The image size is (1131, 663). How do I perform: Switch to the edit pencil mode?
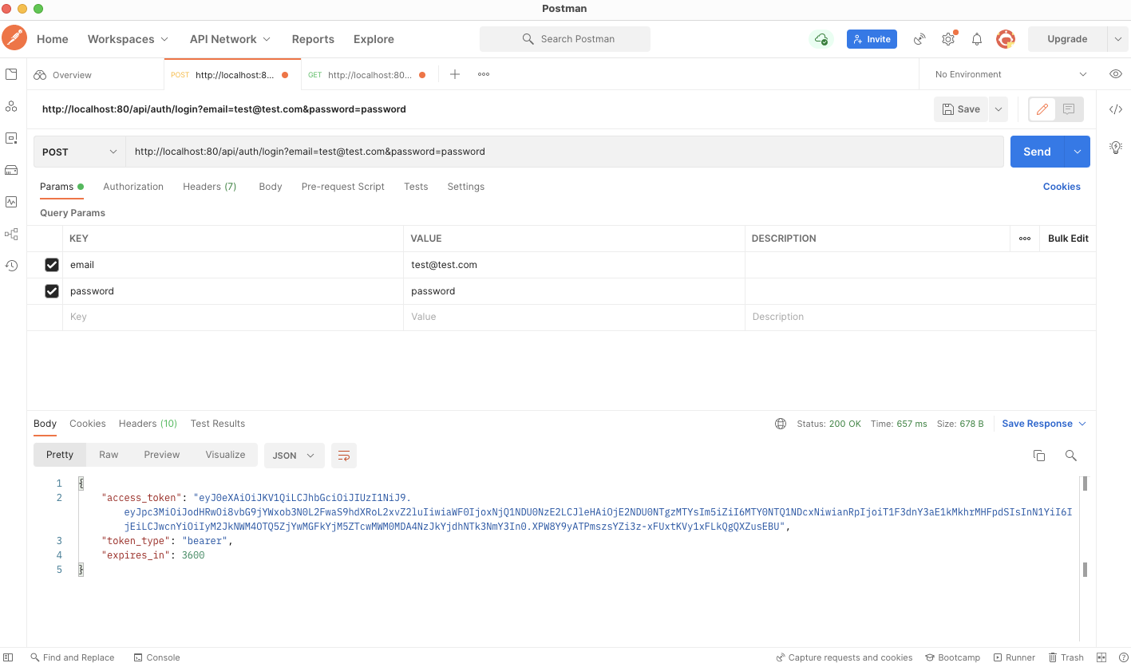(x=1042, y=109)
